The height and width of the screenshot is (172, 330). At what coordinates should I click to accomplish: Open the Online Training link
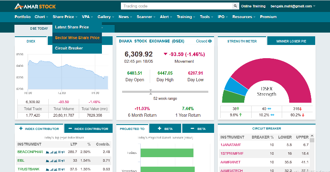point(253,6)
